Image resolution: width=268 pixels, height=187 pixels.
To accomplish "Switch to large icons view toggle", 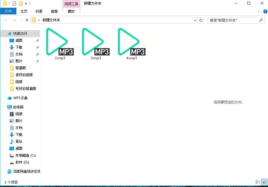I will pos(264,182).
